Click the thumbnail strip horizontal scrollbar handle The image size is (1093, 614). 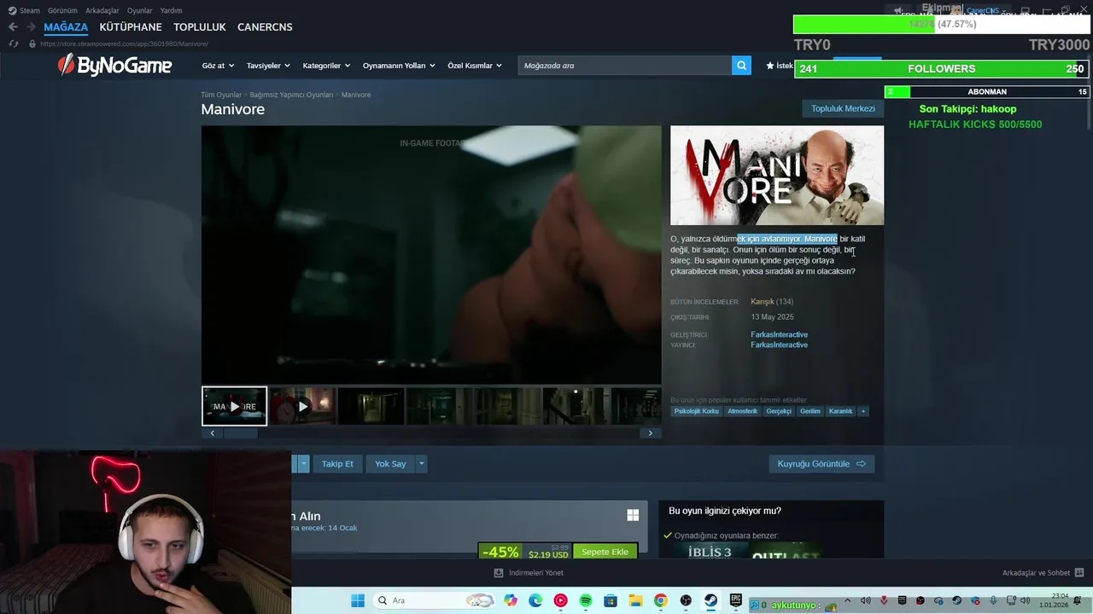(x=240, y=433)
